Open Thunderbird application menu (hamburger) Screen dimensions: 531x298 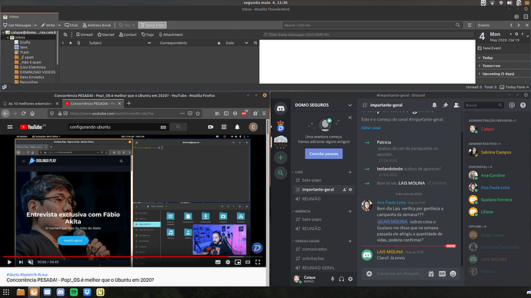point(469,25)
